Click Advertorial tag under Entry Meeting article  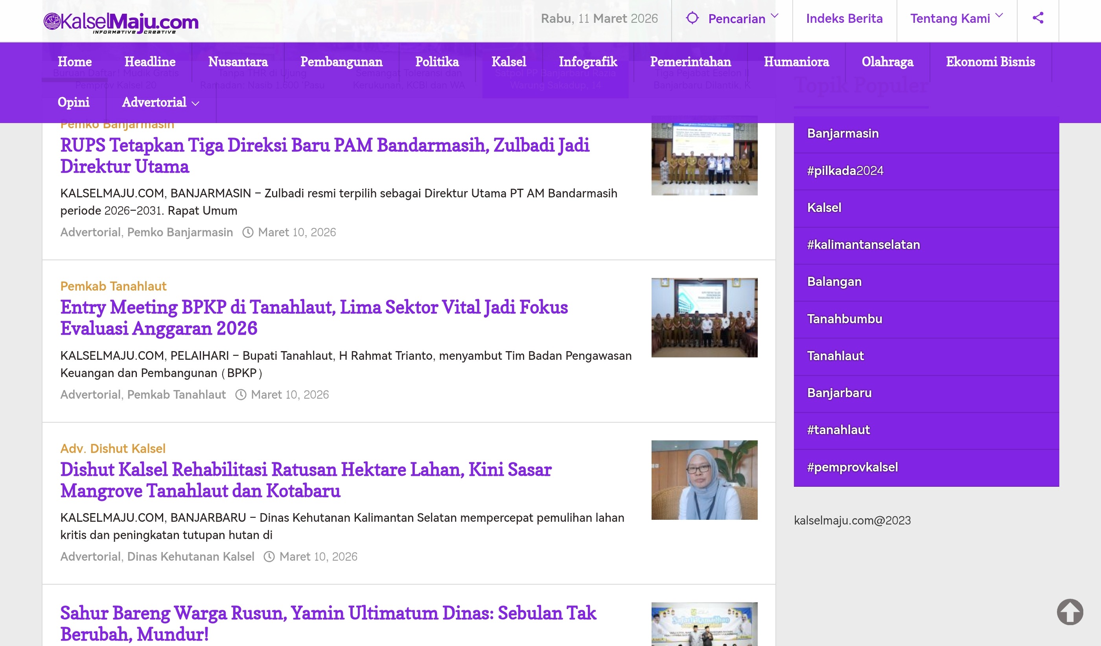90,395
